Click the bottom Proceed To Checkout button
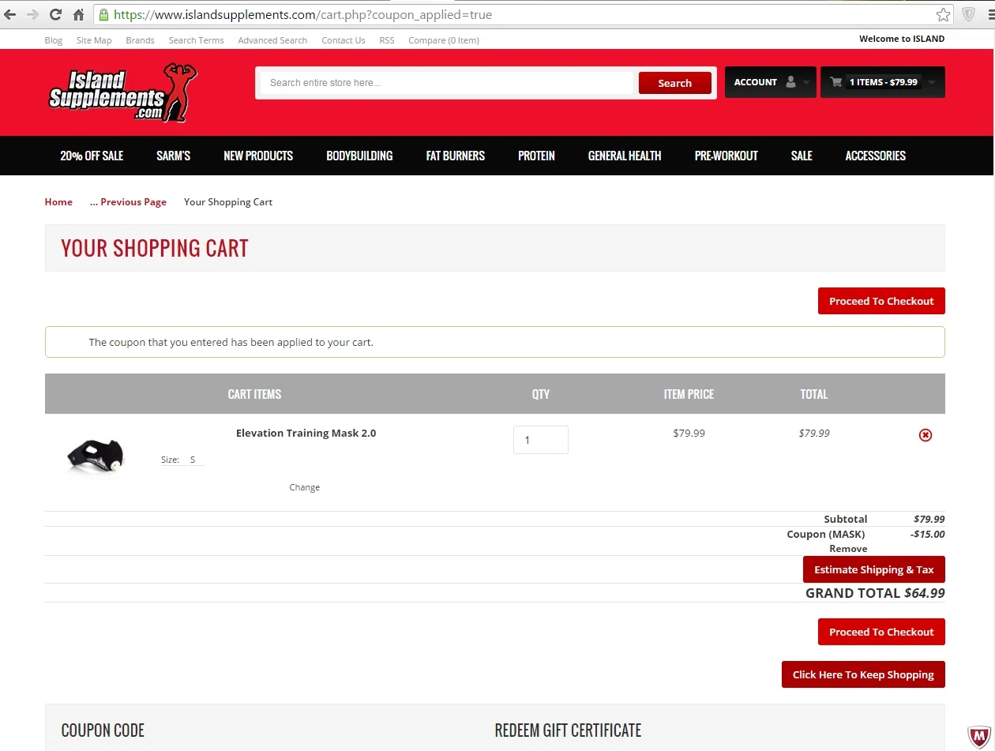The height and width of the screenshot is (751, 995). [881, 632]
